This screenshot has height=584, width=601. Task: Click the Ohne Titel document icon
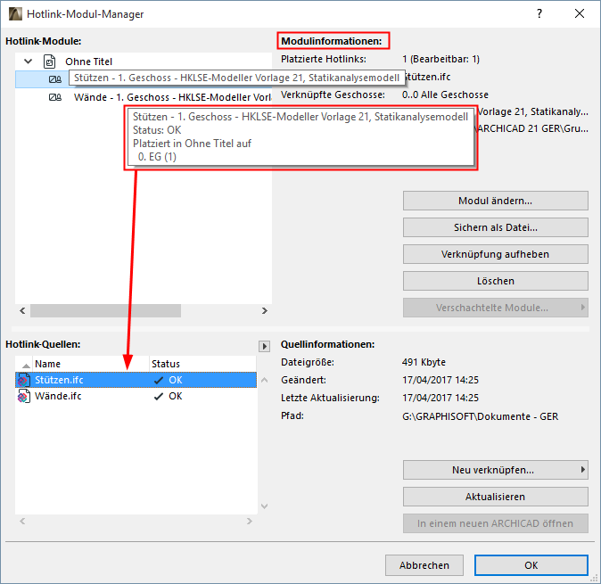click(x=49, y=62)
